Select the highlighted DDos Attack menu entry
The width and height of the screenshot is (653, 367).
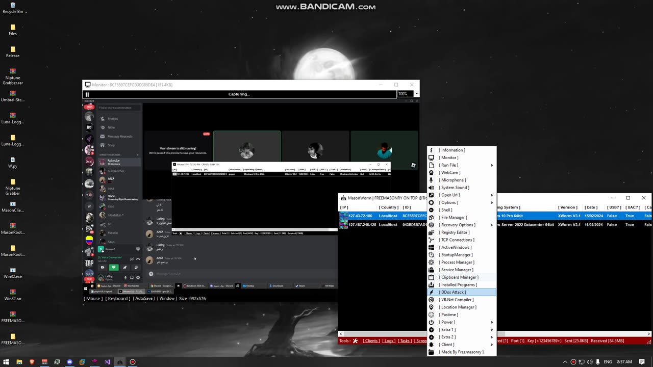[x=462, y=292]
